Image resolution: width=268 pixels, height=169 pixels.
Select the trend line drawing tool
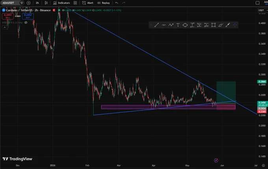coord(156,25)
